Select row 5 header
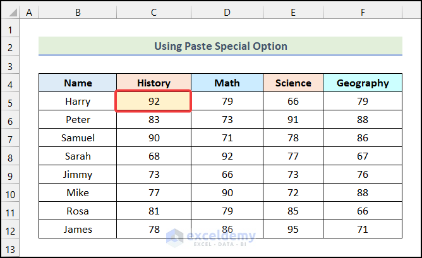The image size is (422, 258). click(x=11, y=102)
